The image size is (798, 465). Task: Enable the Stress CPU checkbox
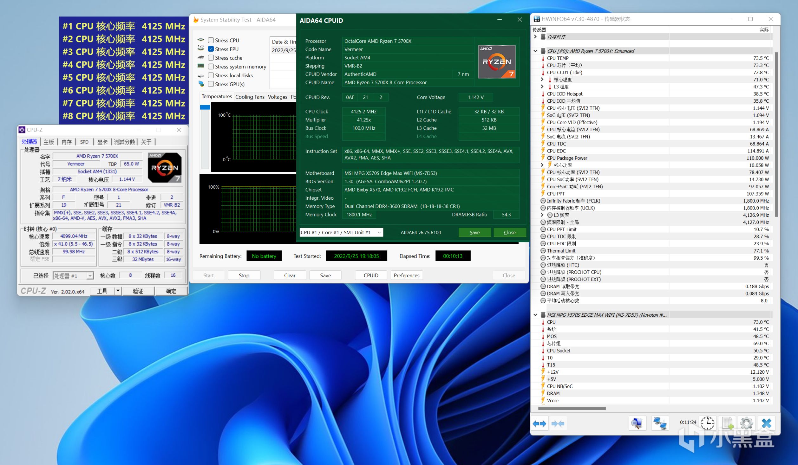click(211, 40)
